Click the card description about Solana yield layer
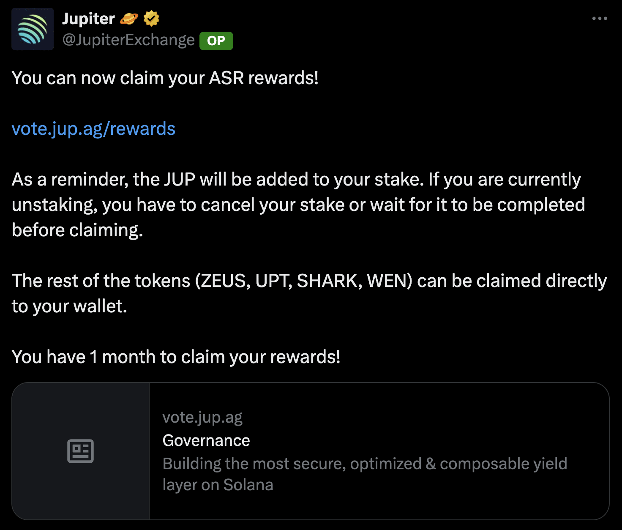Image resolution: width=622 pixels, height=530 pixels. click(x=365, y=474)
